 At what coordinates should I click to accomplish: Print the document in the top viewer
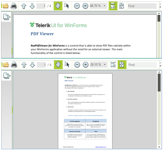coord(14,6)
